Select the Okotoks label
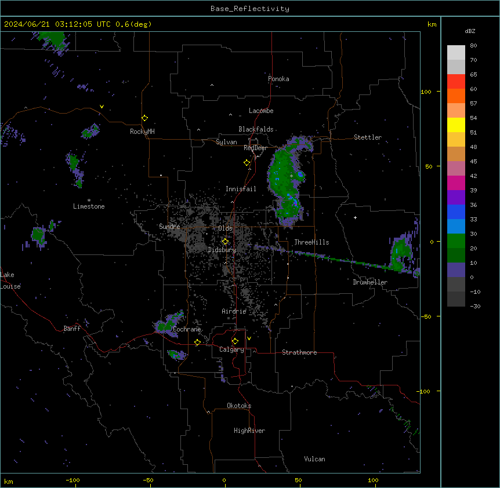The height and width of the screenshot is (488, 500). point(239,406)
